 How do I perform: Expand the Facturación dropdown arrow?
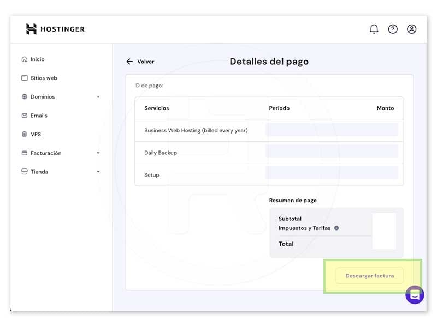pyautogui.click(x=98, y=153)
